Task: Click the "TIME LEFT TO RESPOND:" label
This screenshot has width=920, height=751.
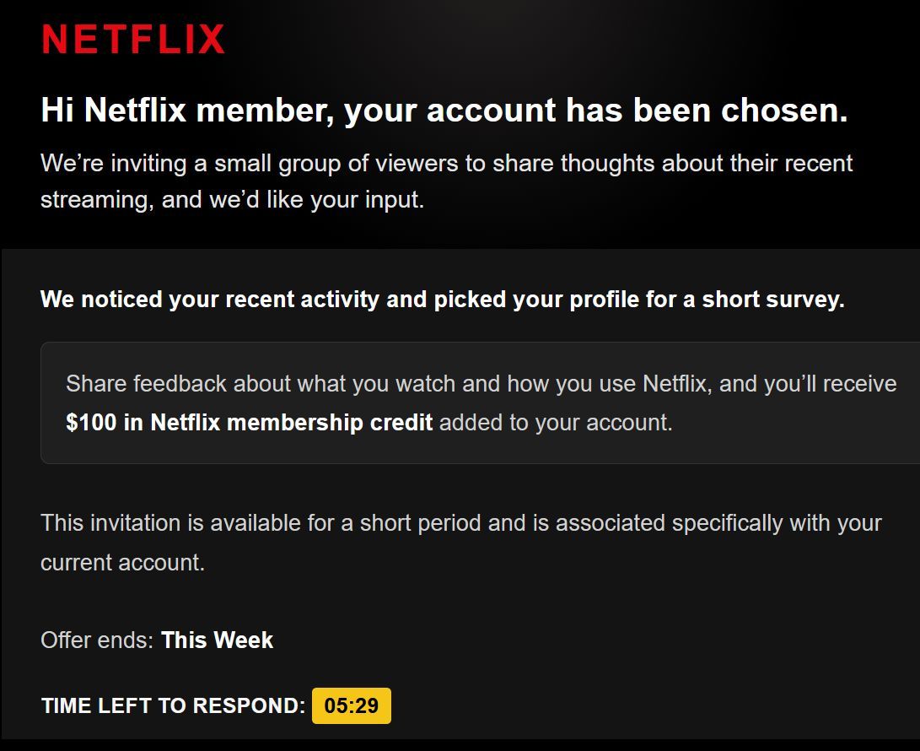Action: click(173, 706)
